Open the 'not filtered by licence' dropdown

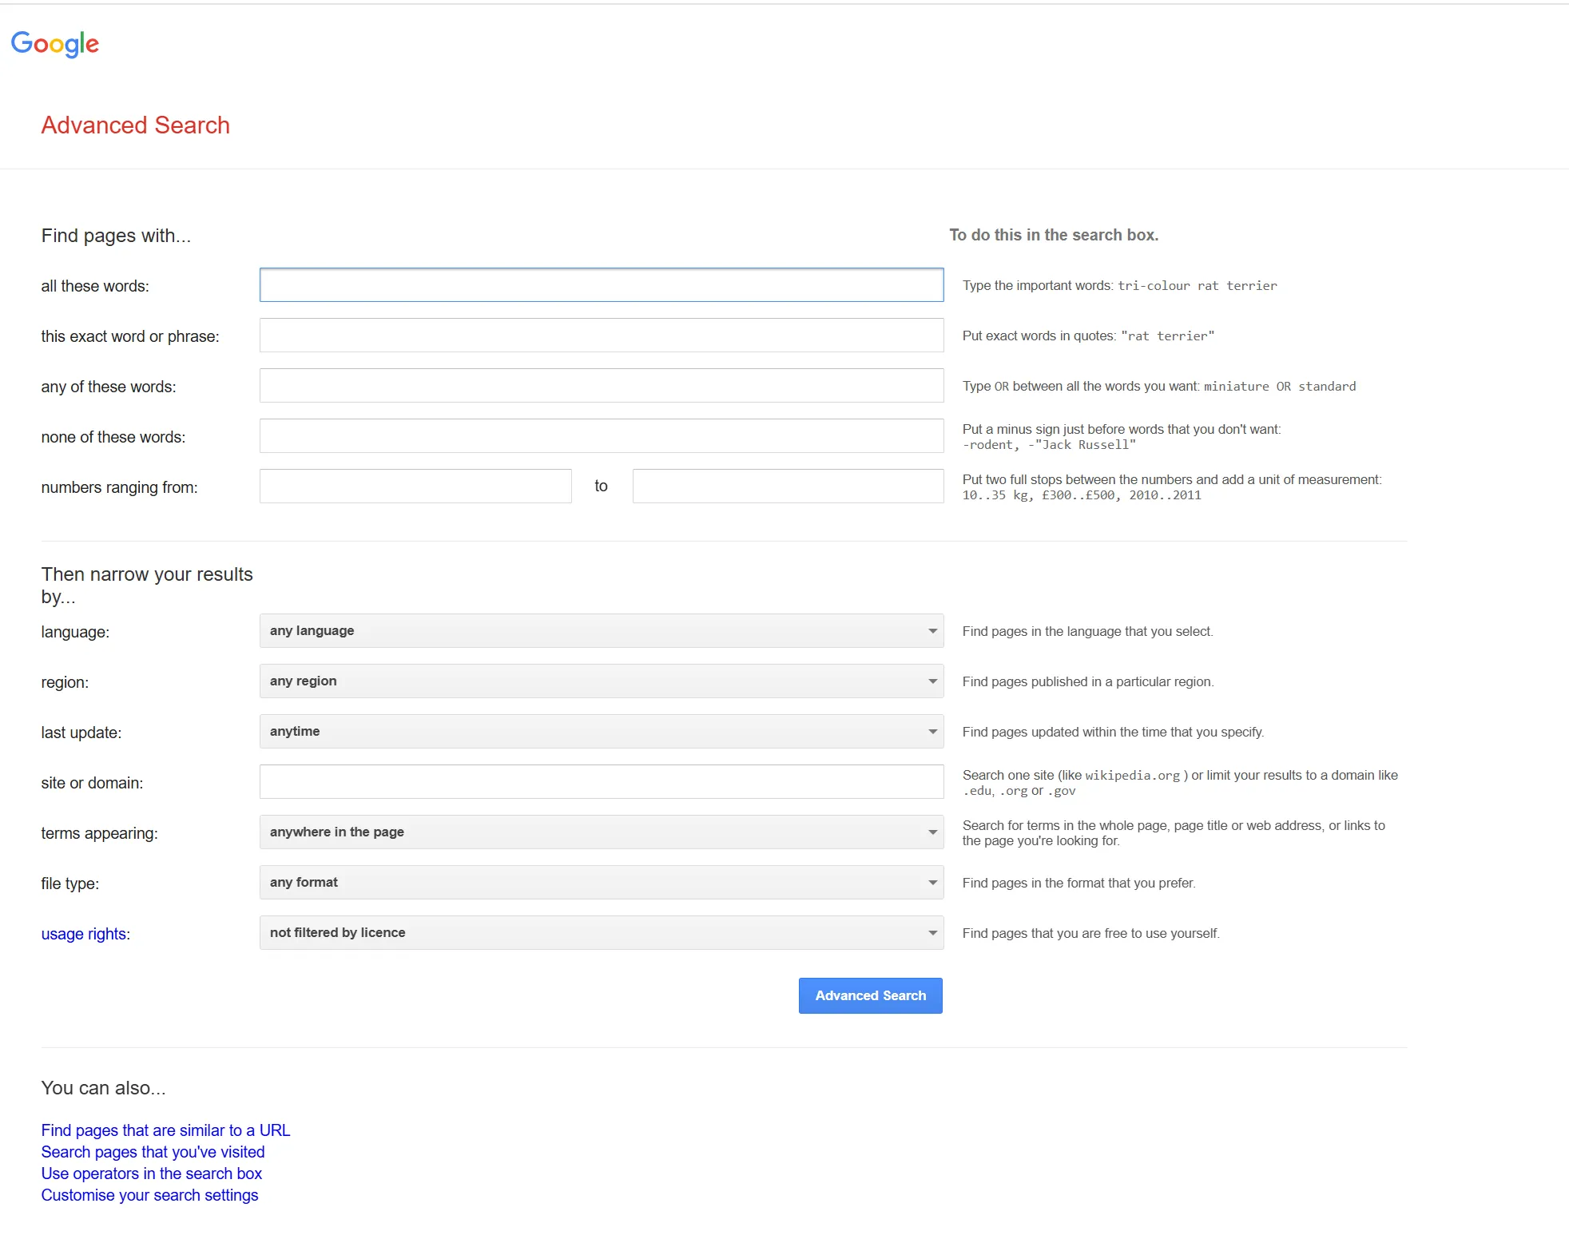point(601,932)
